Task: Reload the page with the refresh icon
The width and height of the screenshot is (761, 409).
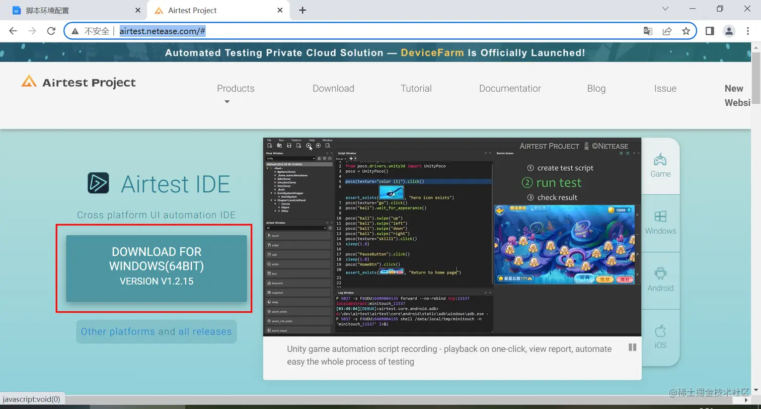Action: pyautogui.click(x=51, y=31)
